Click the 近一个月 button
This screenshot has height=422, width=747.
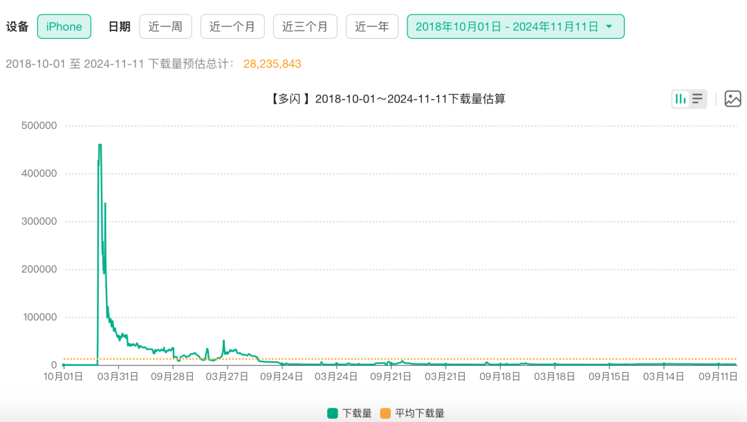[232, 26]
